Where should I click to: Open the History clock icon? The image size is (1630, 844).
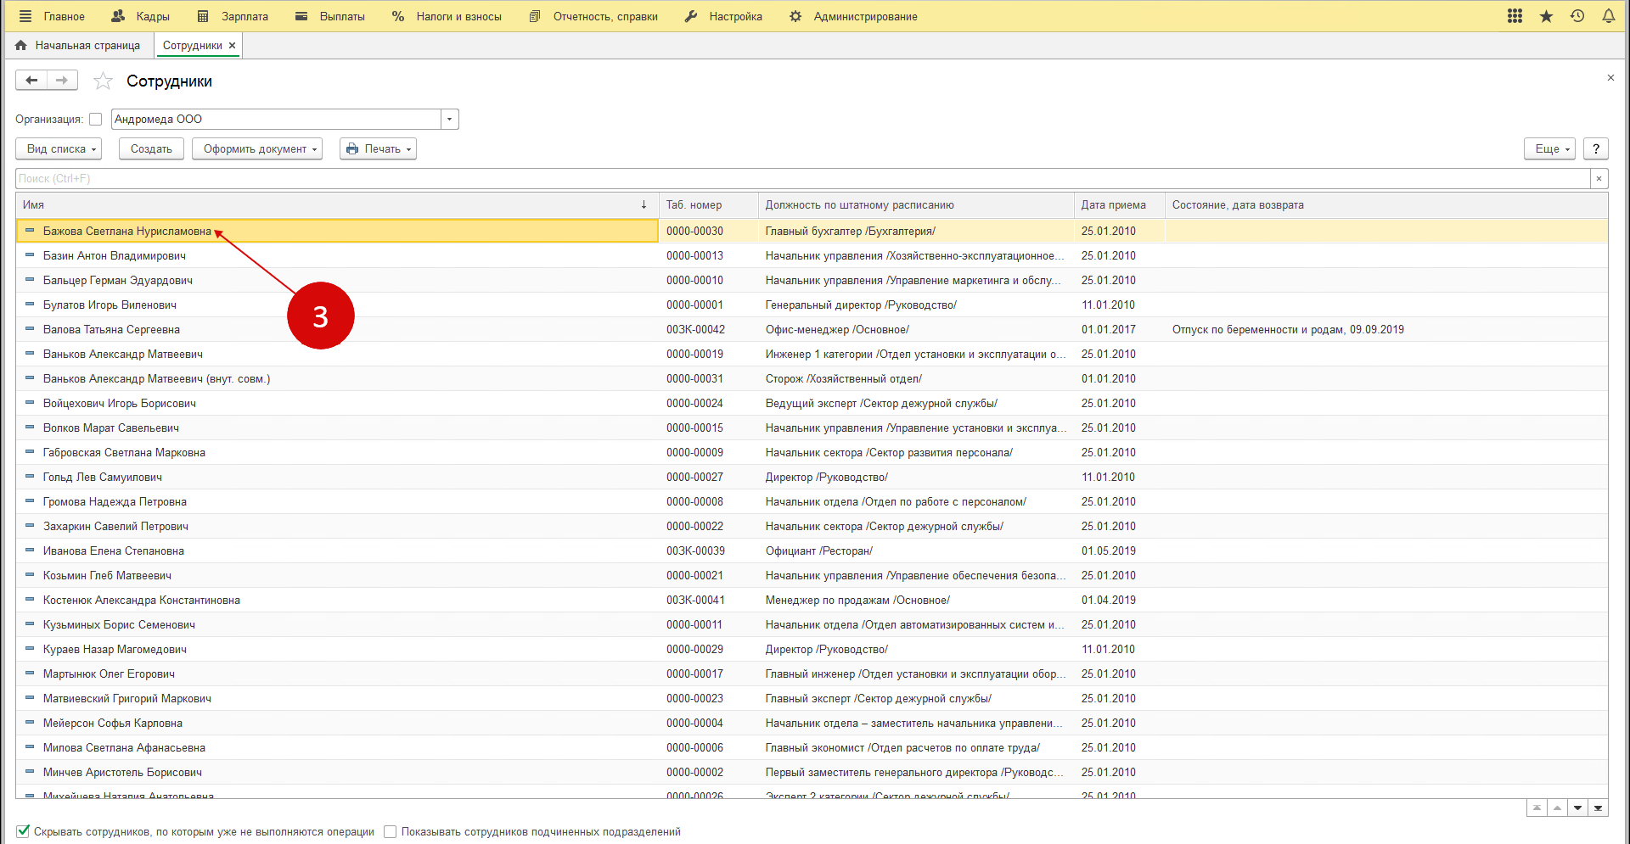(x=1577, y=16)
